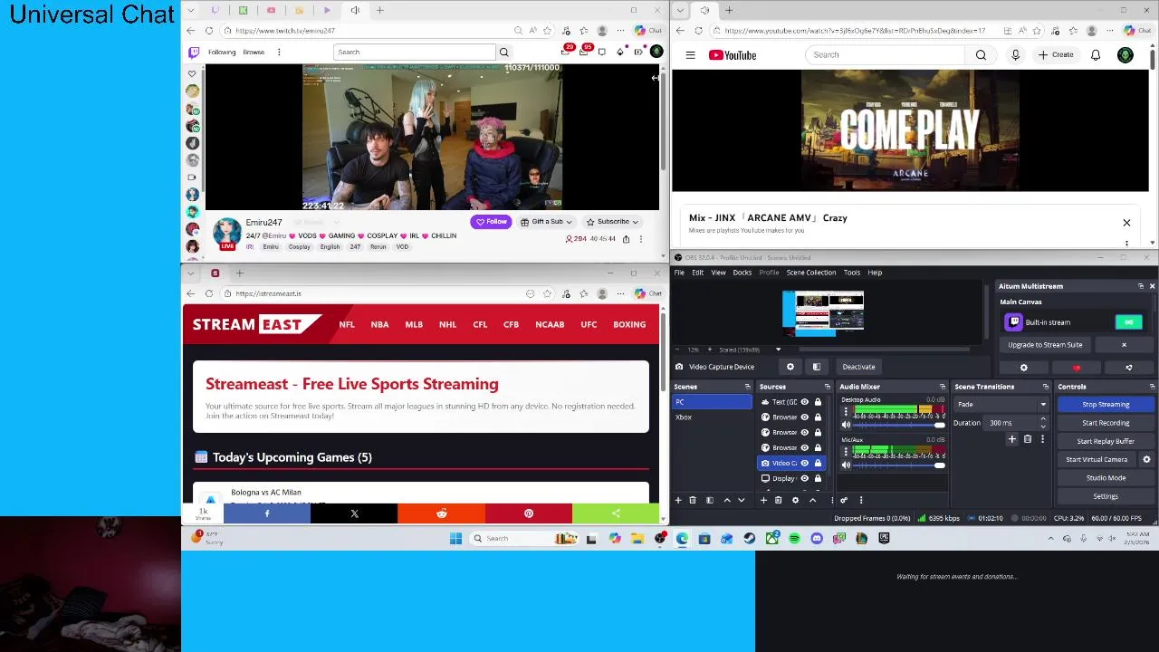Click Aitum Multistream heart icon
1159x652 pixels.
(x=1077, y=368)
